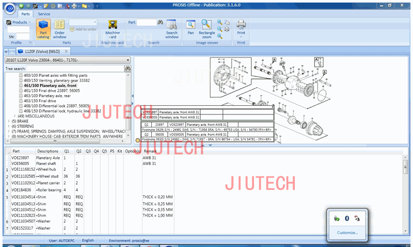Click the printer icon in quick access toolbar
The height and width of the screenshot is (247, 413).
pyautogui.click(x=74, y=6)
